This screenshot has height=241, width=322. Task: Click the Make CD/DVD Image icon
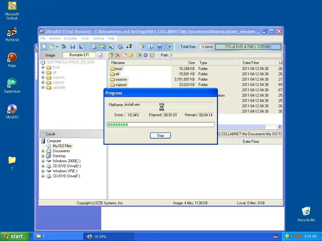94,47
